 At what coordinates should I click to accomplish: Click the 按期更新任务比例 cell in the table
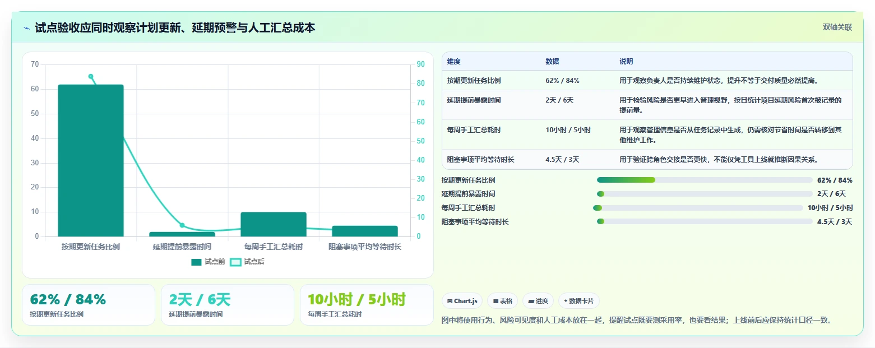pyautogui.click(x=474, y=81)
